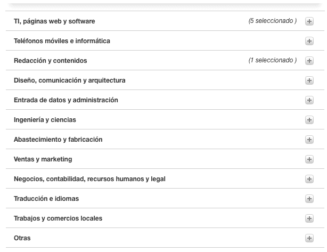Click the 5 seleccionado indicator text
Viewport: 327px width, 252px height.
(273, 21)
